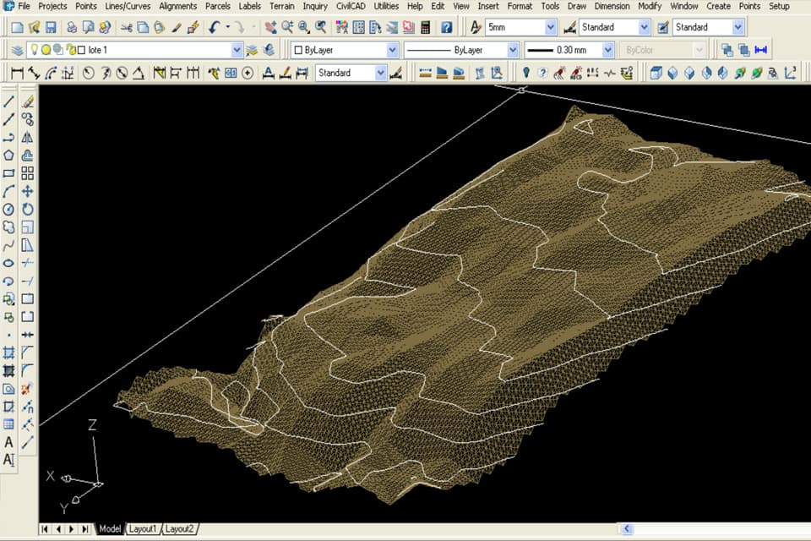811x541 pixels.
Task: Toggle the lote 1 layer lock icon
Action: pos(70,51)
